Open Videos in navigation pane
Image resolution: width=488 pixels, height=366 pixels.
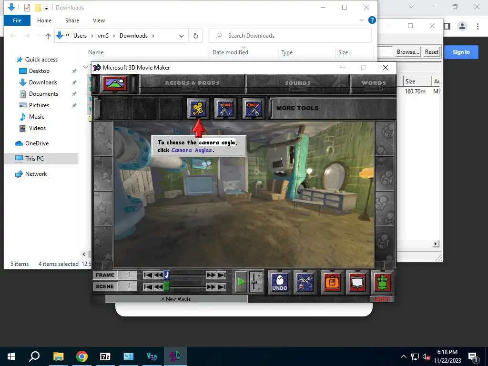pos(37,128)
